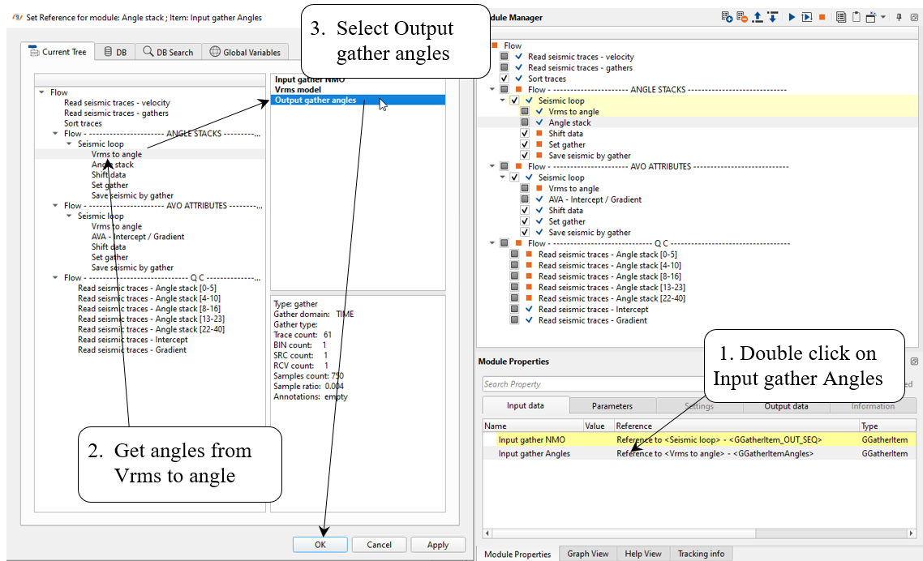Image resolution: width=923 pixels, height=561 pixels.
Task: Click the paste clipboard icon in toolbar
Action: 856,17
